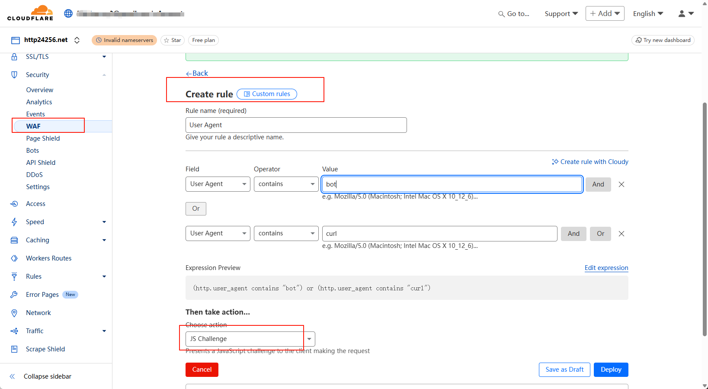
Task: Click the globe account icon
Action: 68,13
